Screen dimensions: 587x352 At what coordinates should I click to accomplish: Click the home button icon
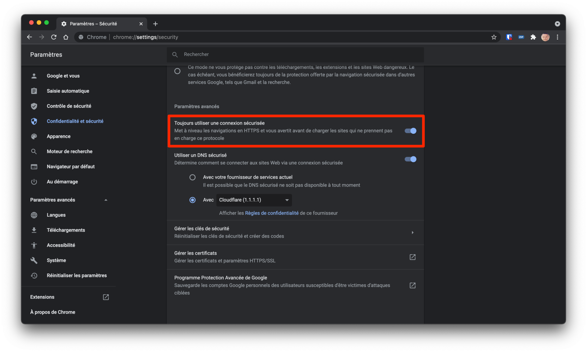tap(66, 37)
